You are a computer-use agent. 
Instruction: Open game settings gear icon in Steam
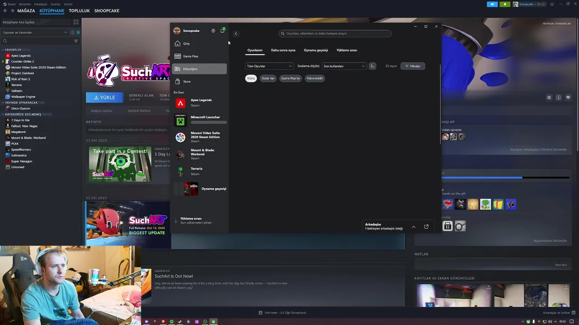(549, 97)
